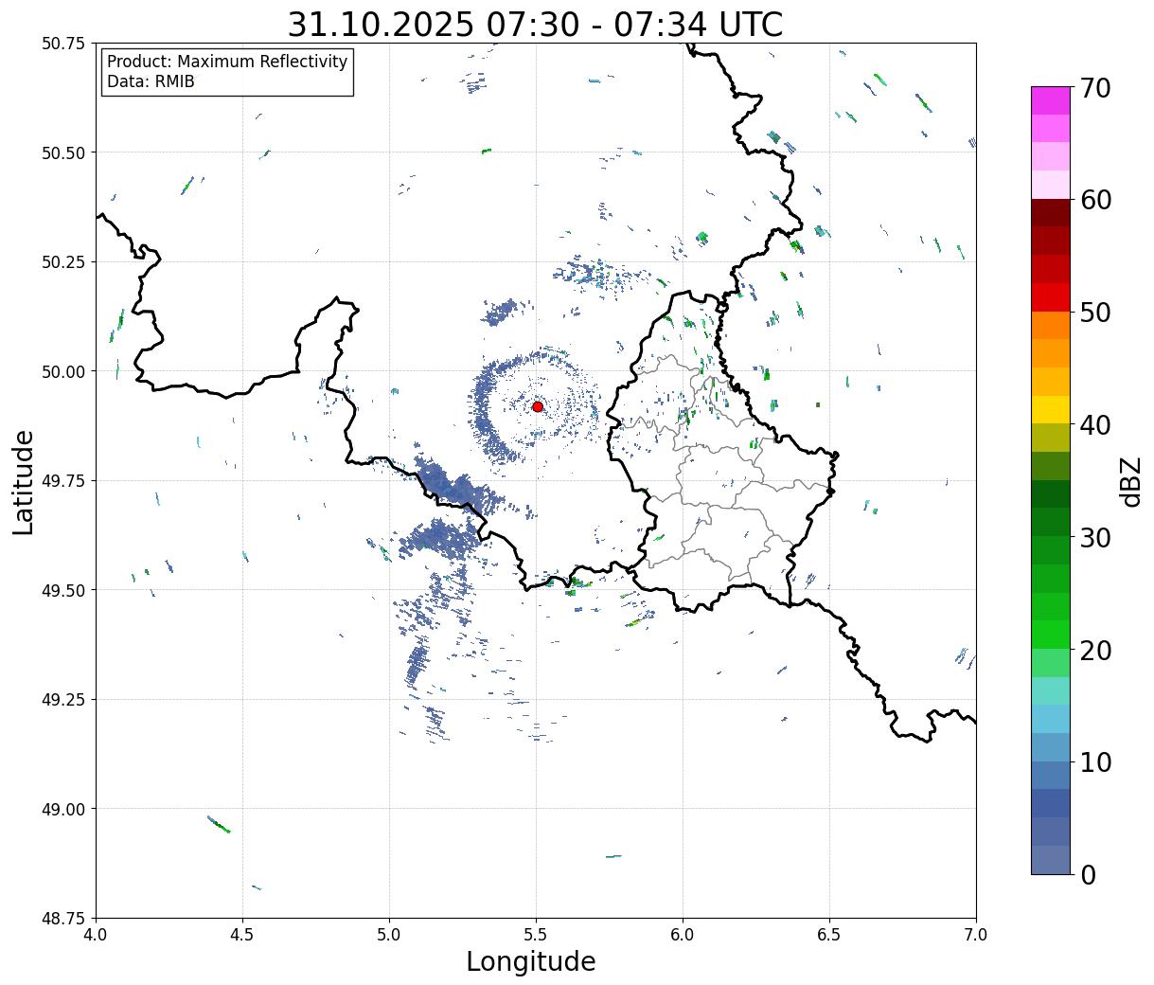The image size is (1154, 985).
Task: Pick the top magenta colorbar segment below 70
Action: 1051,100
